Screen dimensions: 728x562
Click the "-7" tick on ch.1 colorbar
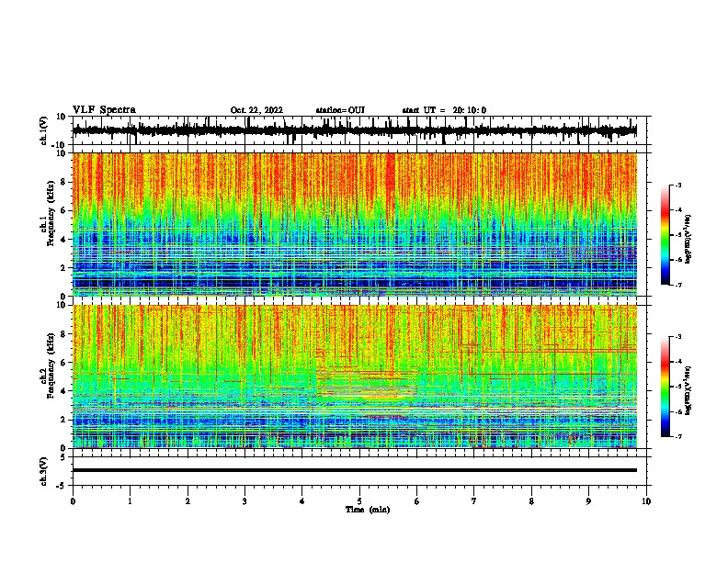click(678, 285)
